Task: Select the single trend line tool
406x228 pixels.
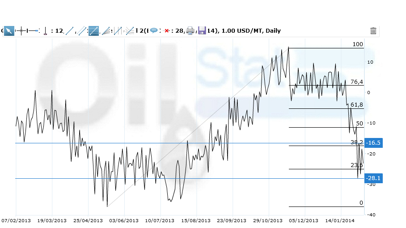Action: tap(69, 31)
